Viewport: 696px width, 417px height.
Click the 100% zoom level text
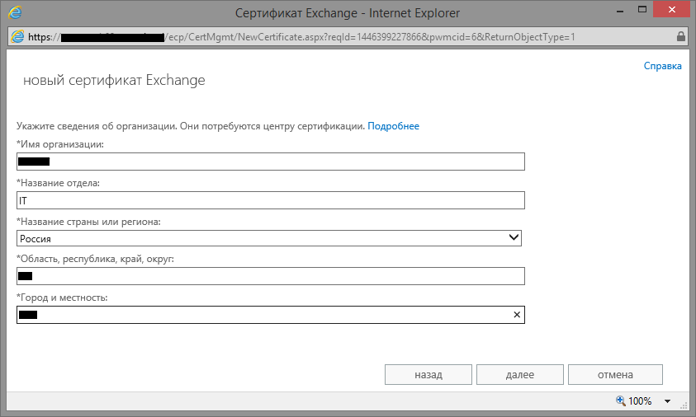(640, 401)
